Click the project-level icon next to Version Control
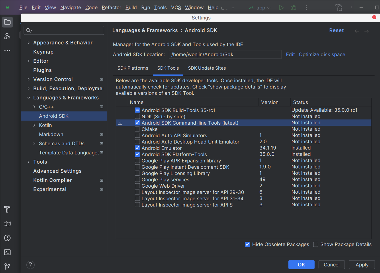The height and width of the screenshot is (273, 380). coord(101,79)
